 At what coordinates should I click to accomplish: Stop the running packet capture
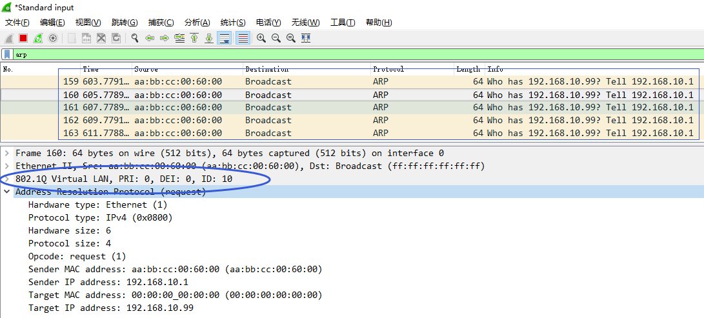point(23,38)
